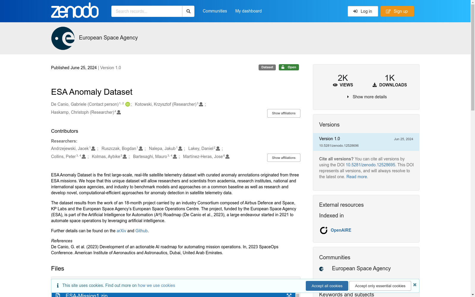Viewport: 475px width, 297px height.
Task: Click contributor Collins, Peter
Action: pos(63,157)
